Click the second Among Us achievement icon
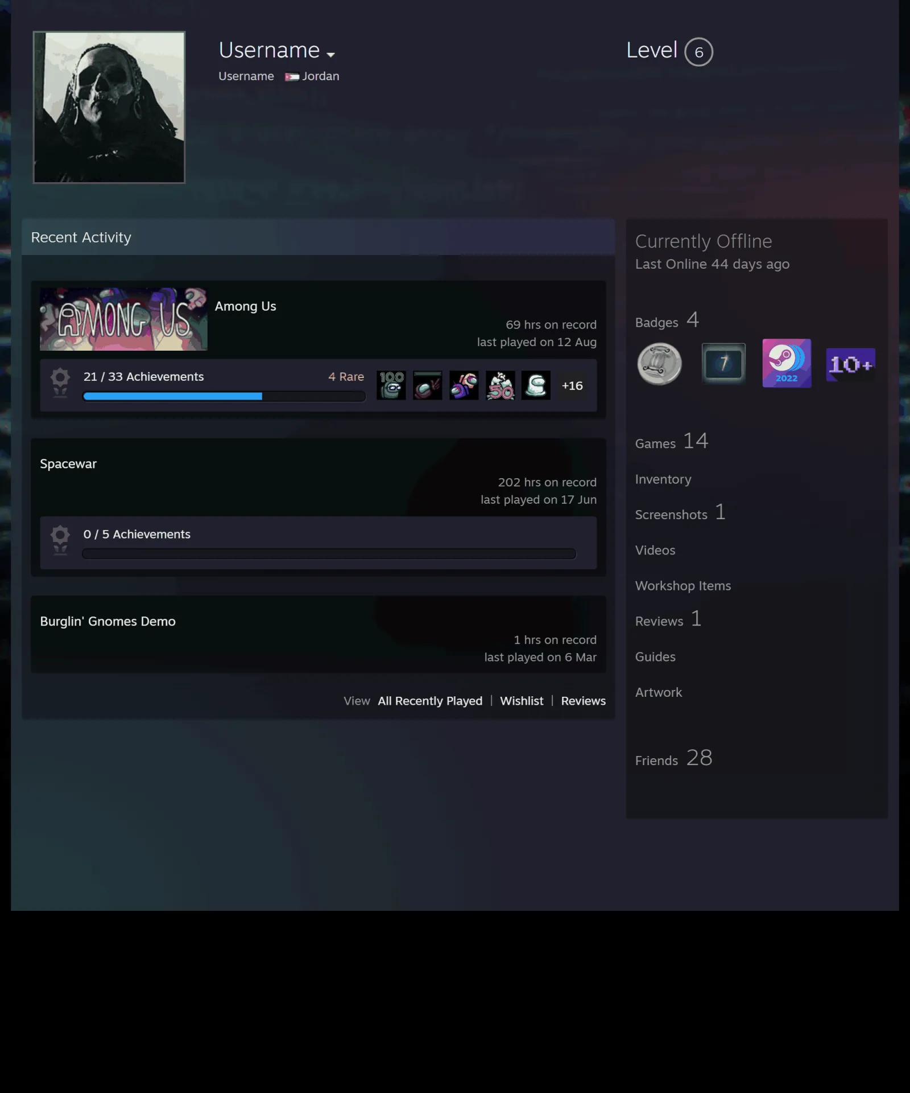Viewport: 910px width, 1093px height. click(x=428, y=385)
